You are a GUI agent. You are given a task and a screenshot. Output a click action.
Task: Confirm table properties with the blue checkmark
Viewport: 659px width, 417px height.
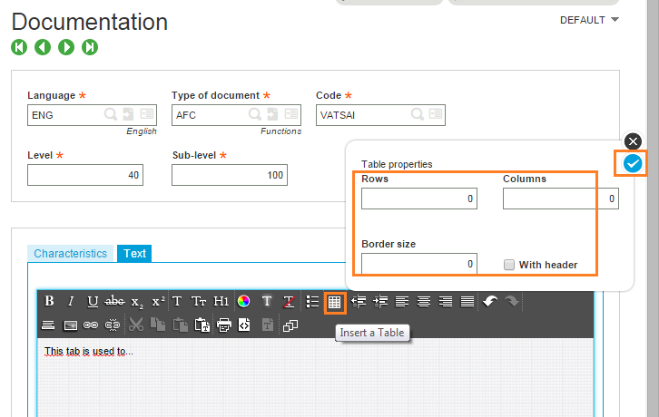tap(633, 163)
